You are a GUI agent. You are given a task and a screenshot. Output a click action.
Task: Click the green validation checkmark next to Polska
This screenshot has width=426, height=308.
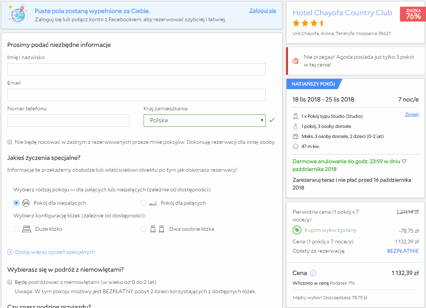coord(272,120)
